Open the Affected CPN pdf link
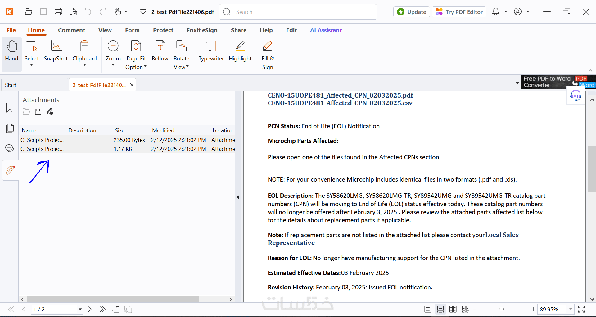The height and width of the screenshot is (317, 596). (x=341, y=95)
